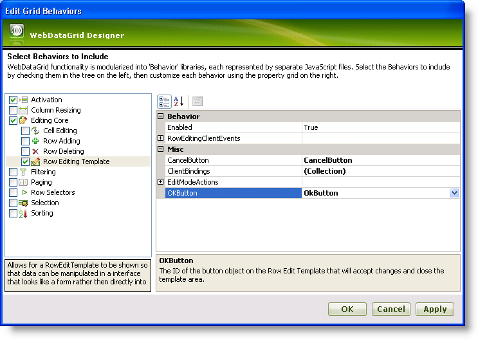Check the Filtering checkbox
This screenshot has width=478, height=339.
(13, 172)
